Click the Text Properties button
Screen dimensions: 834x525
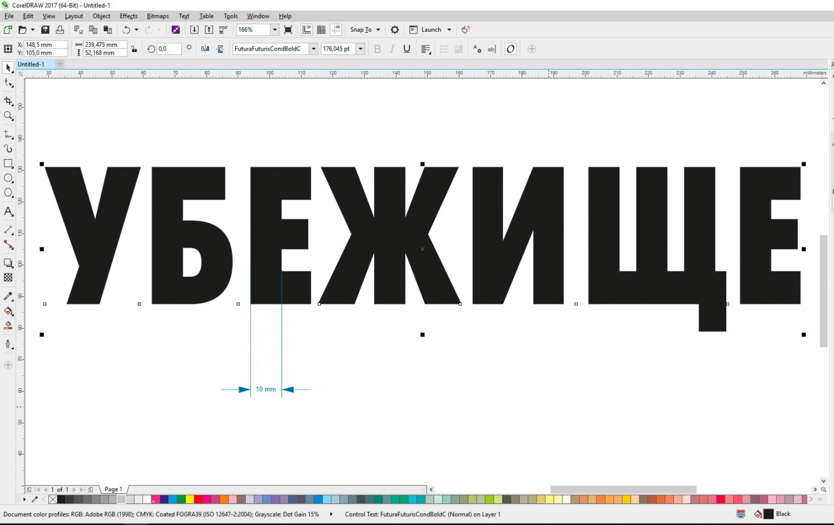(x=477, y=49)
